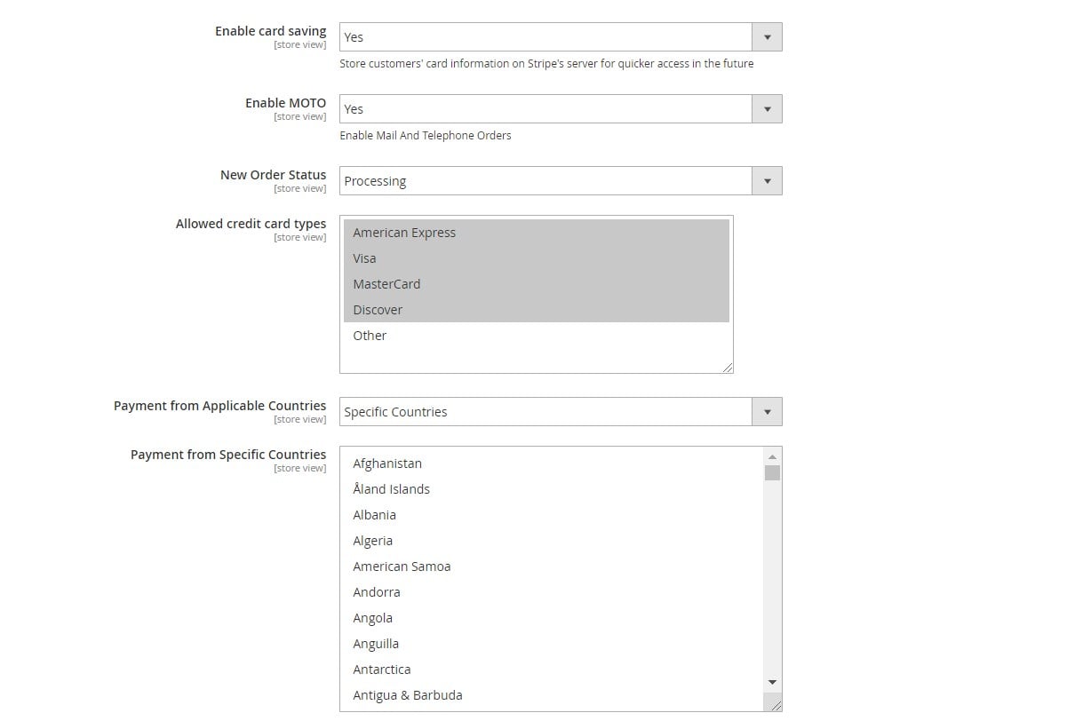1075x721 pixels.
Task: Click the Stripe card storage help note
Action: click(546, 64)
